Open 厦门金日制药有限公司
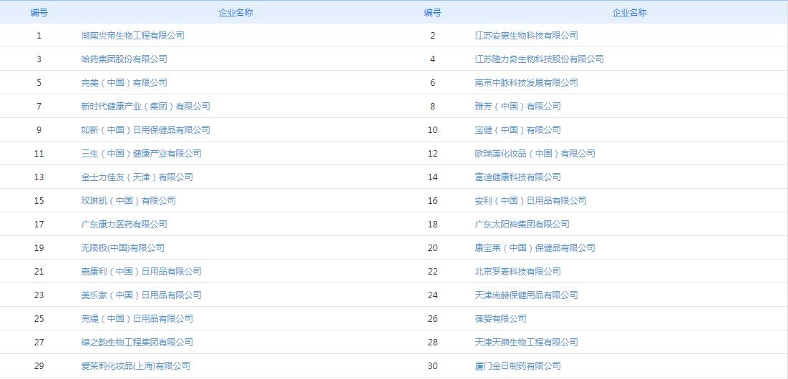The height and width of the screenshot is (379, 788). click(x=517, y=366)
